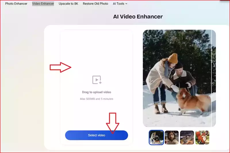Click the video upload icon

[x=97, y=80]
